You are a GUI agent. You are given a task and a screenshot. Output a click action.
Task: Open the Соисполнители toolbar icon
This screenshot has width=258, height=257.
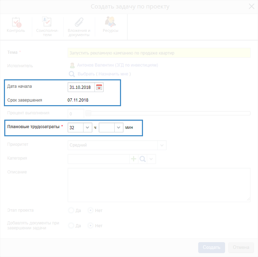pos(47,22)
